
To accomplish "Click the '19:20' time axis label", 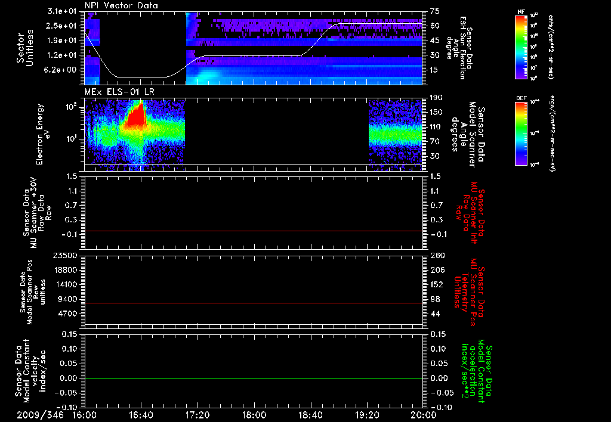I will tap(367, 415).
